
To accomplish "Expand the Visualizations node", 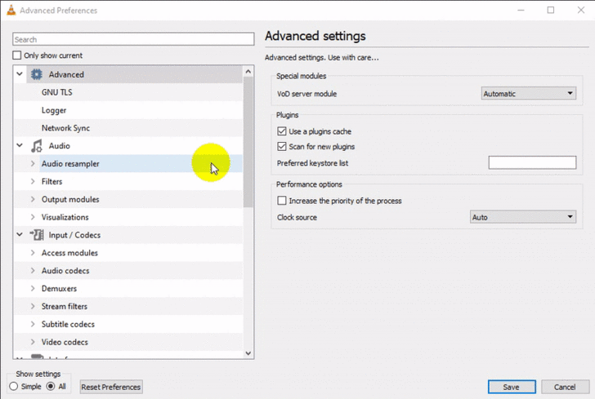I will (33, 217).
